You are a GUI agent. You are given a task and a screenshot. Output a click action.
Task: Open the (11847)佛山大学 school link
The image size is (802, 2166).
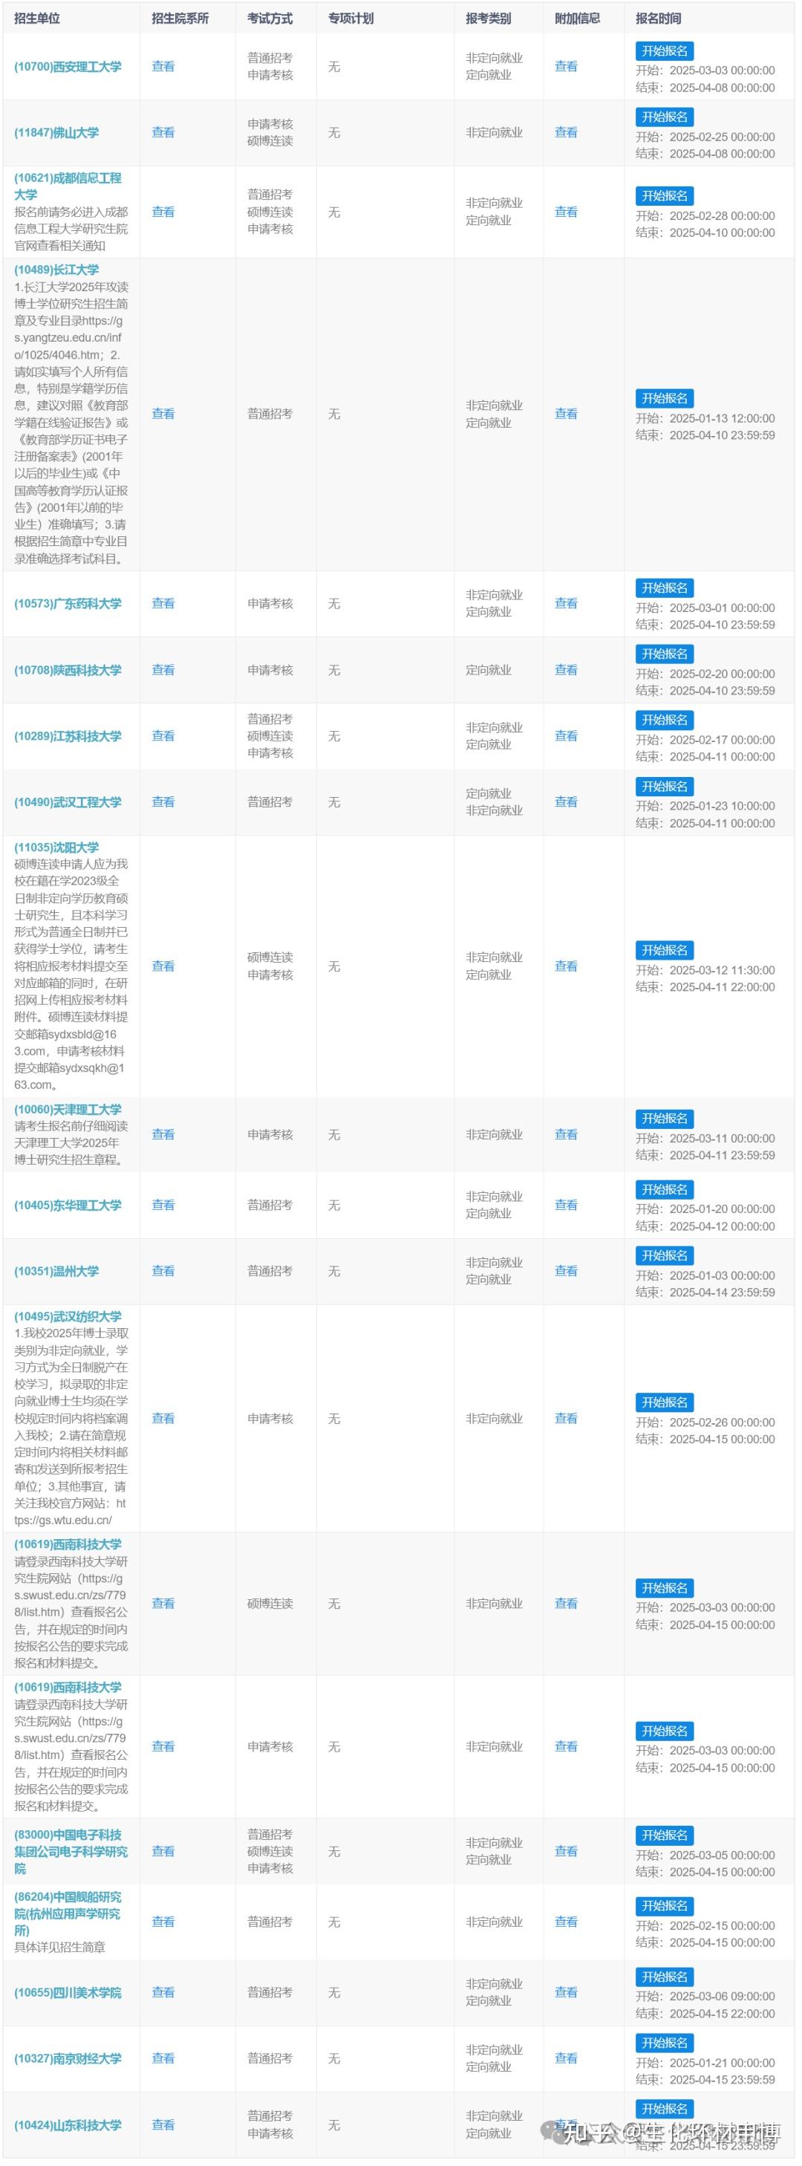(x=56, y=133)
